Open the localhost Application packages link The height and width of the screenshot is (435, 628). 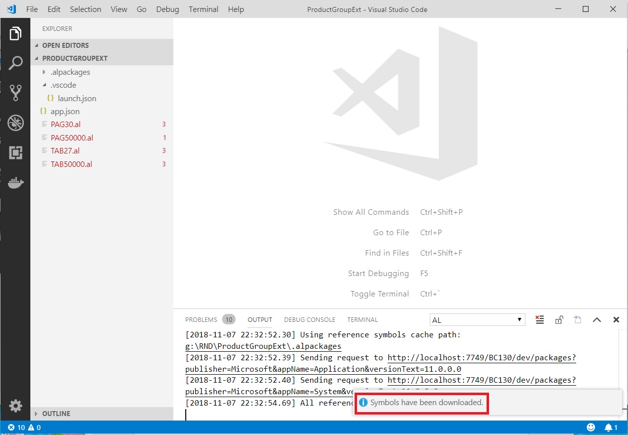click(x=481, y=358)
